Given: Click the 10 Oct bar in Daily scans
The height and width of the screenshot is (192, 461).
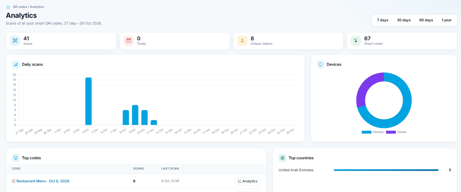Looking at the screenshot, I should [144, 117].
